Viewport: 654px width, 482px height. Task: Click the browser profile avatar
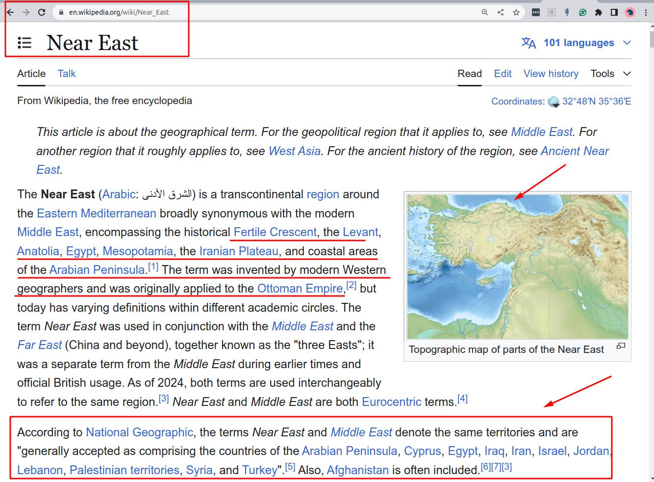pyautogui.click(x=630, y=12)
